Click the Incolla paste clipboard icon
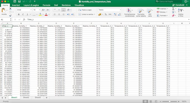This screenshot has width=190, height=103. click(x=4, y=10)
